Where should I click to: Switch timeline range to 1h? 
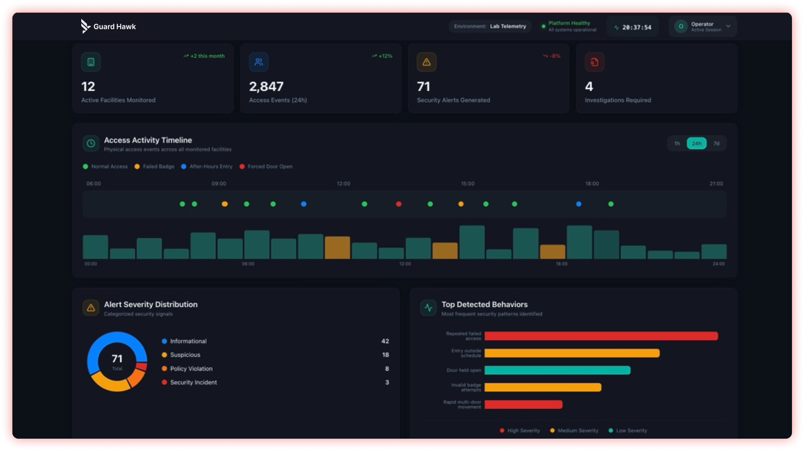pyautogui.click(x=677, y=144)
